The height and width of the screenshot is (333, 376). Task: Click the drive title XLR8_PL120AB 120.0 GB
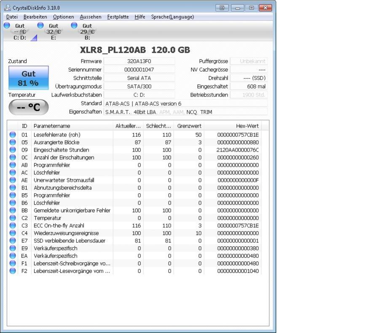point(135,50)
